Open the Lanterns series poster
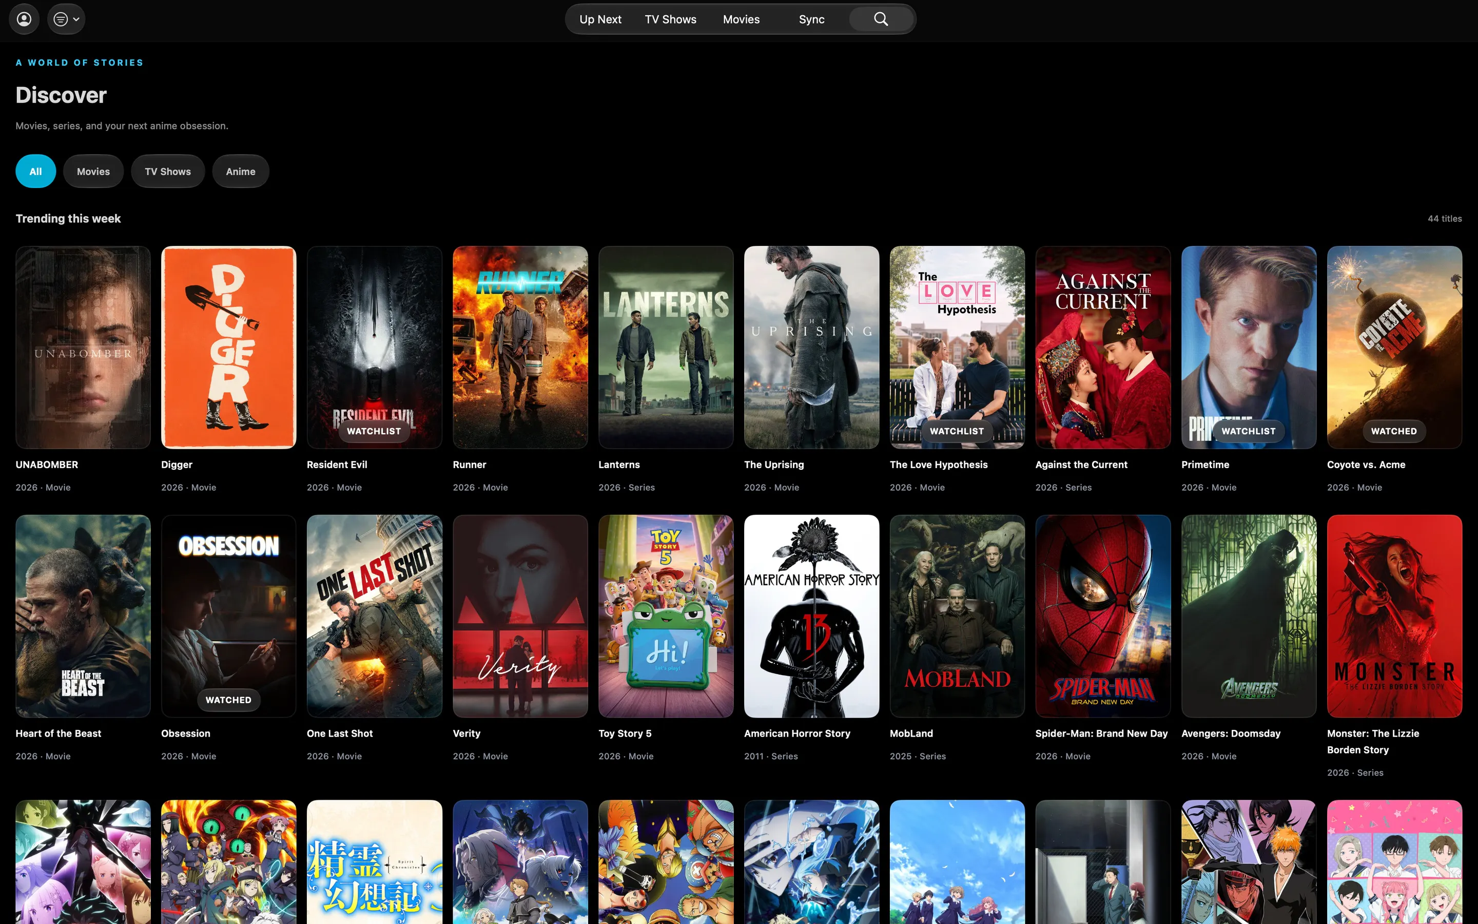The image size is (1478, 924). [666, 347]
